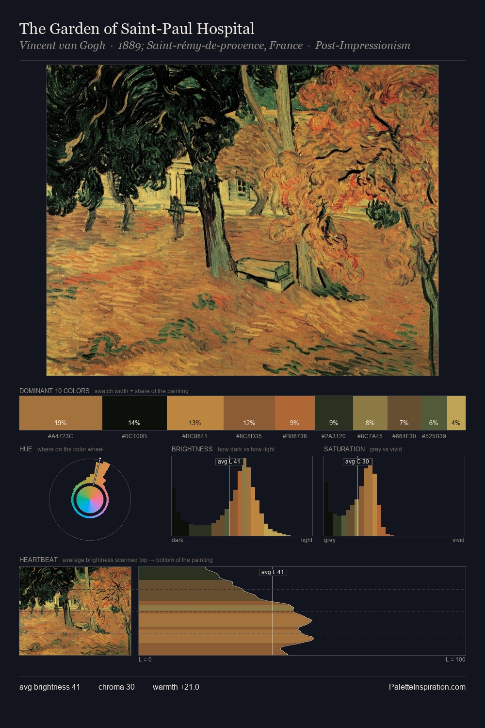Select the pale yellow 4% swatch

[x=456, y=413]
